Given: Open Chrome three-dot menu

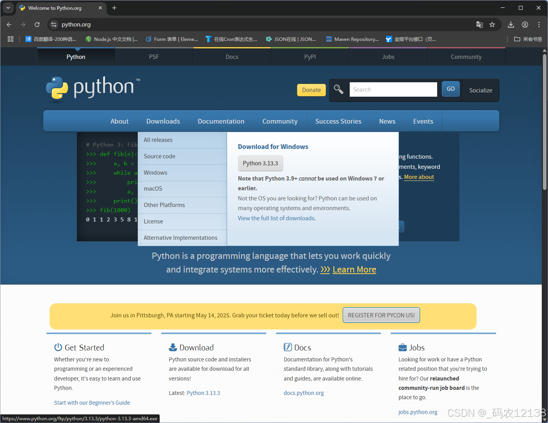Looking at the screenshot, I should [x=539, y=25].
